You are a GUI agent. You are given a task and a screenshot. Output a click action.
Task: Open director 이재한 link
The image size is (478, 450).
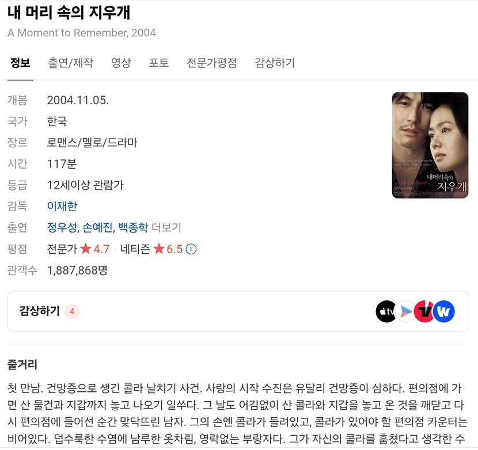62,206
